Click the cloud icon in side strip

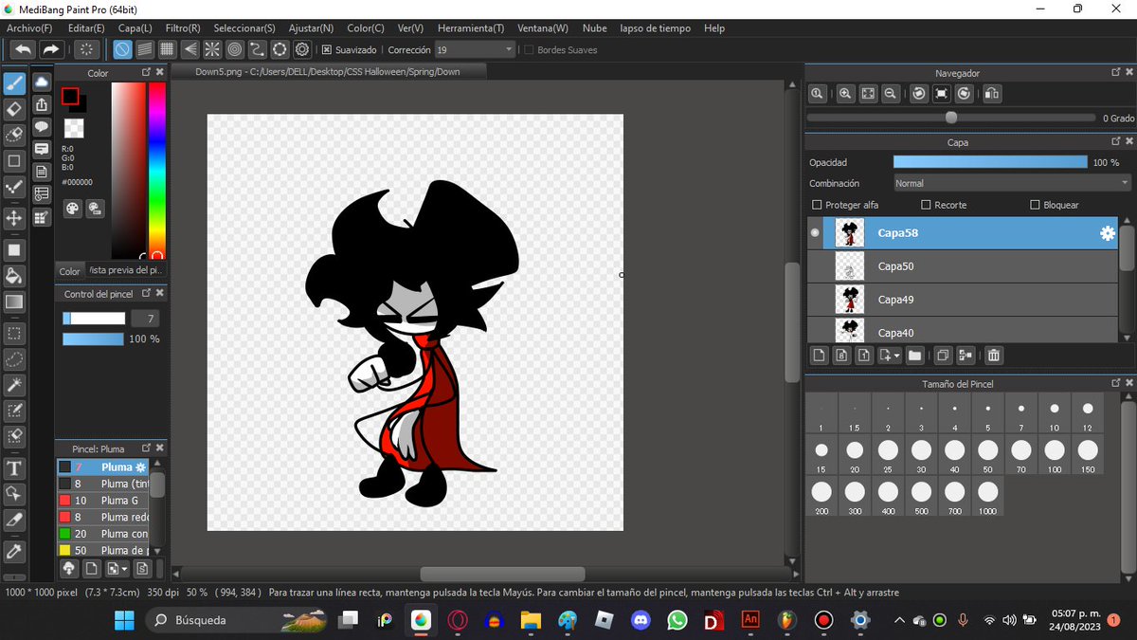tap(42, 82)
